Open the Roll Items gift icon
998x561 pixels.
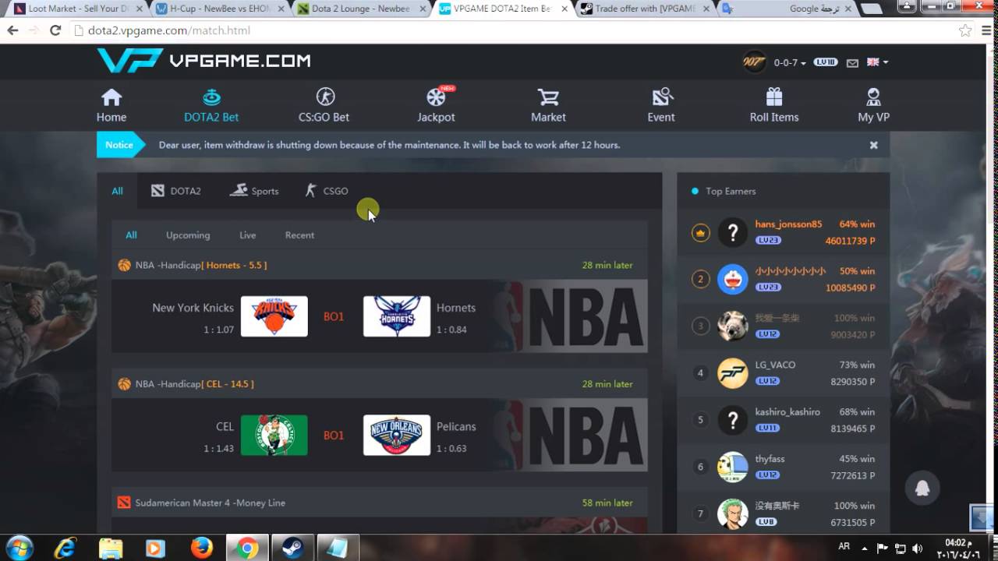click(774, 97)
